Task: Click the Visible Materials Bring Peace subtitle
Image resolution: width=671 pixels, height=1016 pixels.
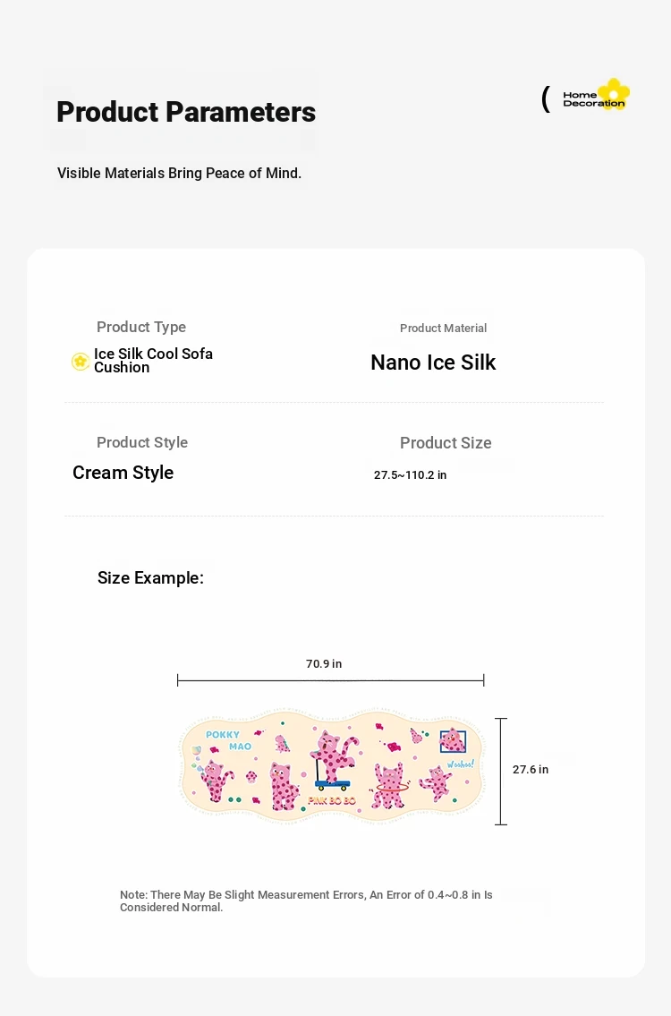Action: click(x=180, y=173)
